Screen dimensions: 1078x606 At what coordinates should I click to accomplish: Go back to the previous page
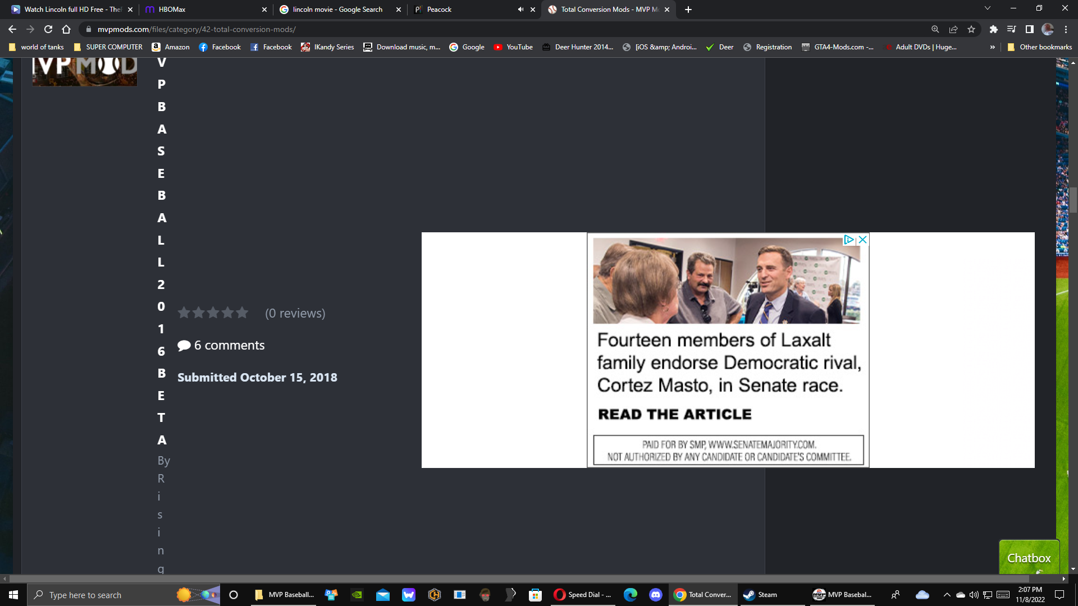tap(12, 29)
